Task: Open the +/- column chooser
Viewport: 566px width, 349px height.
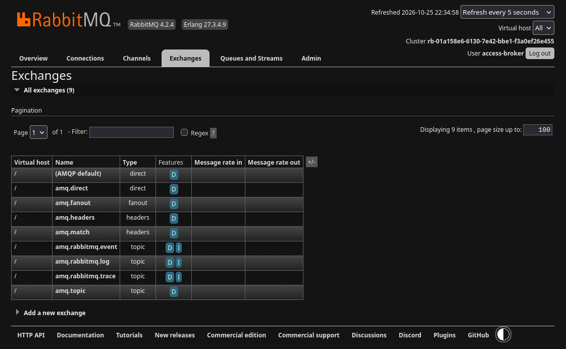Action: coord(312,162)
